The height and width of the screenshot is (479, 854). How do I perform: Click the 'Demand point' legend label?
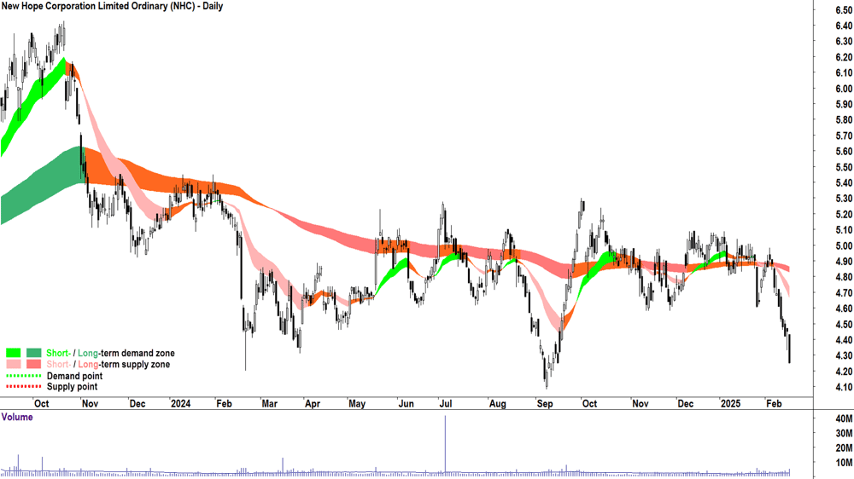tap(74, 376)
